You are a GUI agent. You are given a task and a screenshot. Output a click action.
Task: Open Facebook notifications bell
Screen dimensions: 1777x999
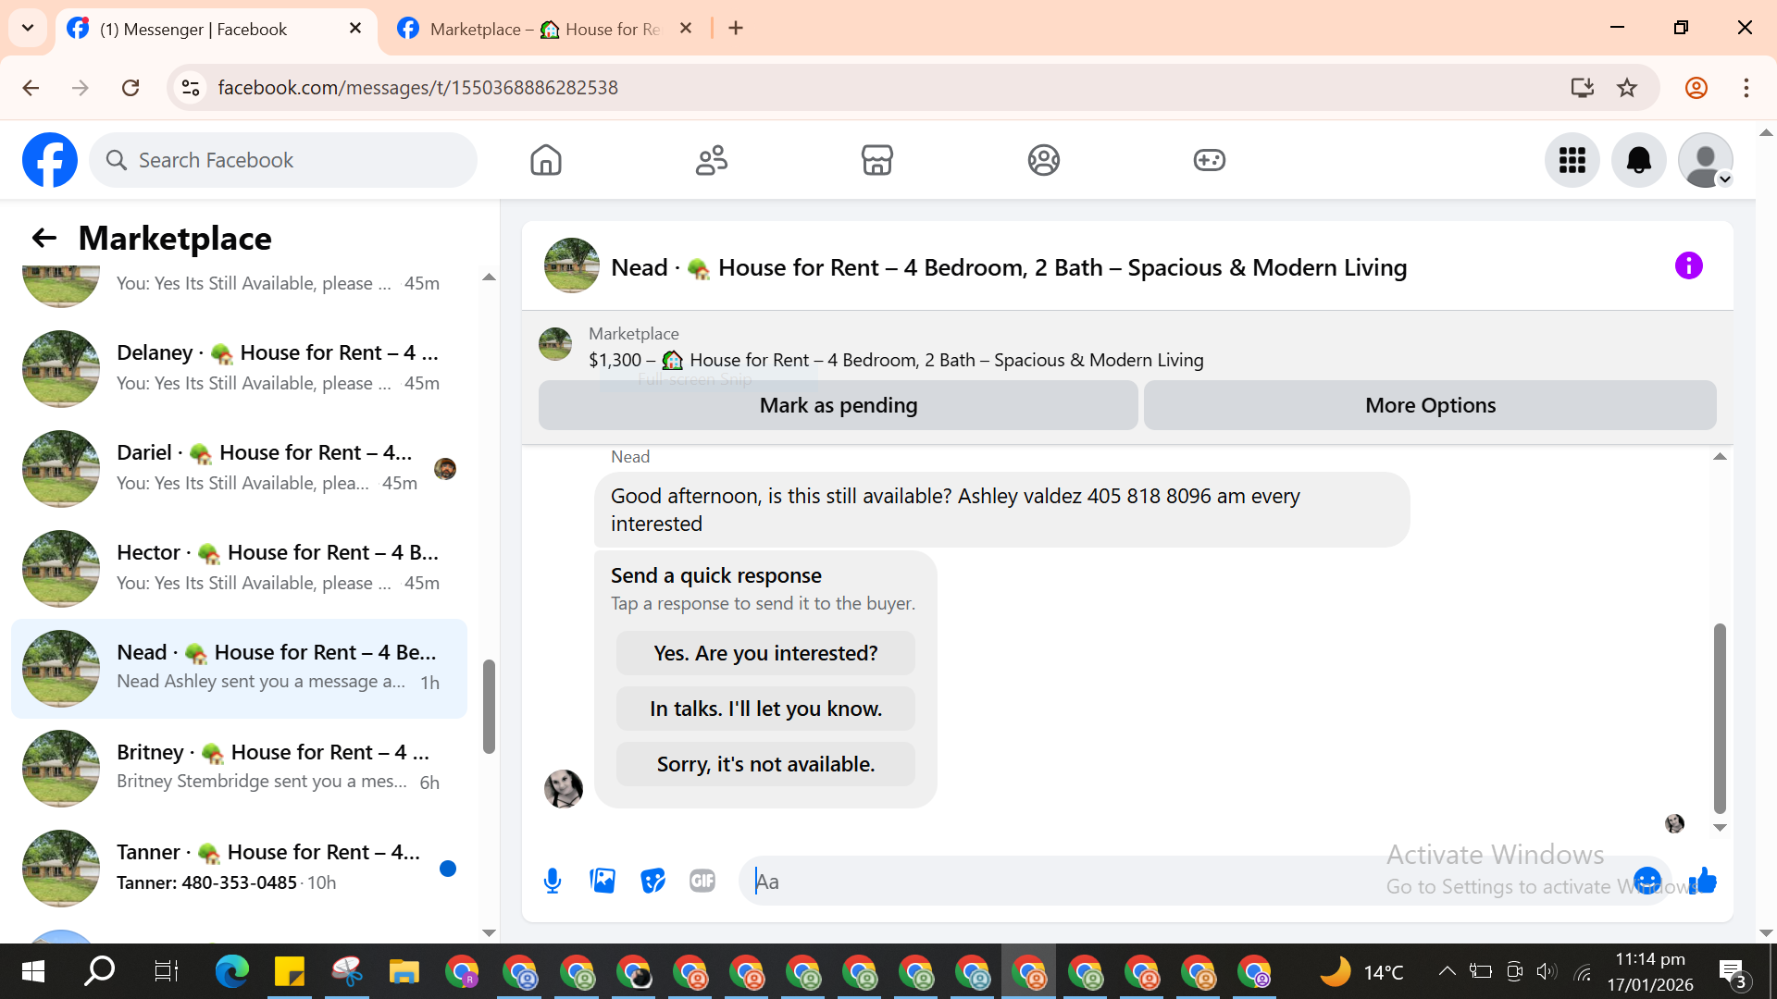tap(1638, 160)
